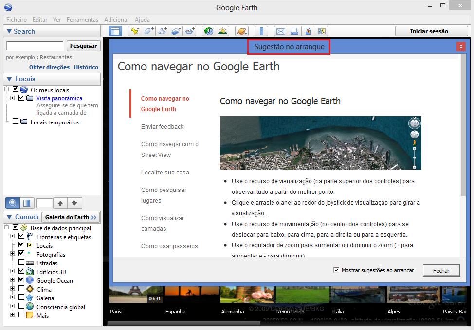Screen dimensions: 474x330
Task: Uncheck the Edifícios 3D layer
Action: tap(21, 272)
